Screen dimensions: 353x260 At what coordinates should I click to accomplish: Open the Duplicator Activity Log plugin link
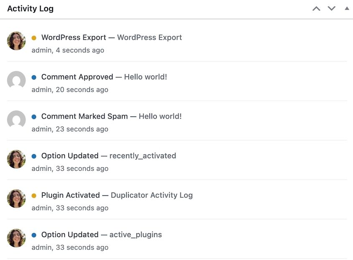[x=151, y=195]
